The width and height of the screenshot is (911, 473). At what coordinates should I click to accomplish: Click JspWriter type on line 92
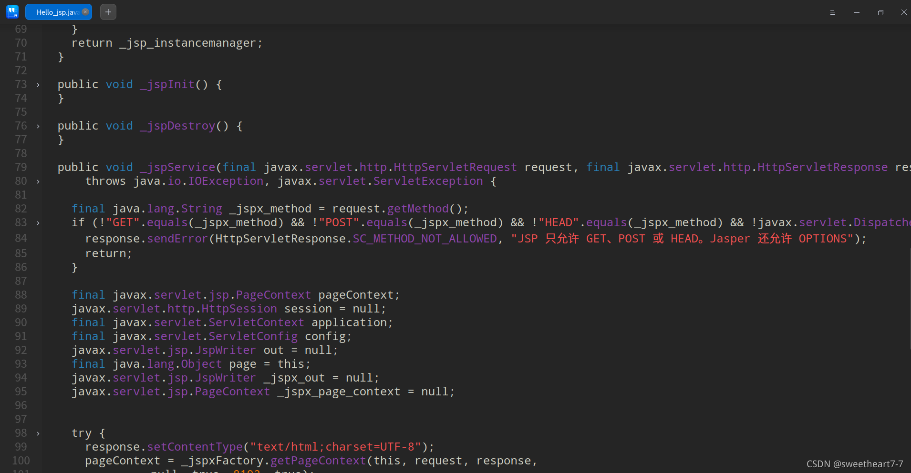point(226,351)
